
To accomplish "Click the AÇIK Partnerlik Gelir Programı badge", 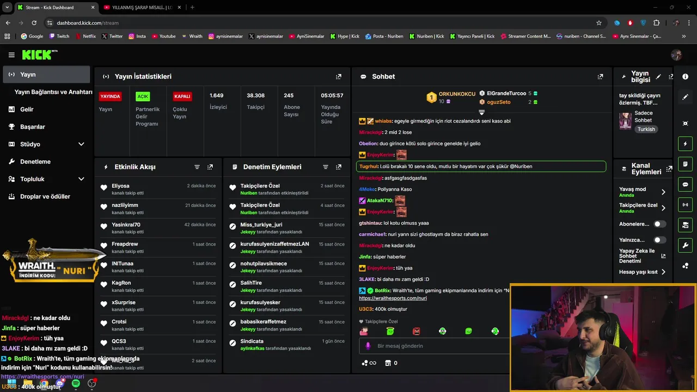I will pyautogui.click(x=143, y=96).
